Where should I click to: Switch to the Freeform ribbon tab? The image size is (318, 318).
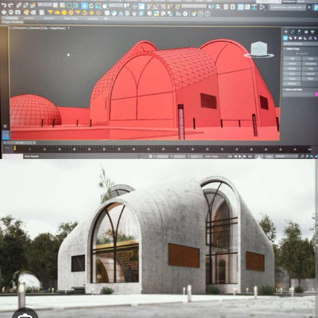29,18
